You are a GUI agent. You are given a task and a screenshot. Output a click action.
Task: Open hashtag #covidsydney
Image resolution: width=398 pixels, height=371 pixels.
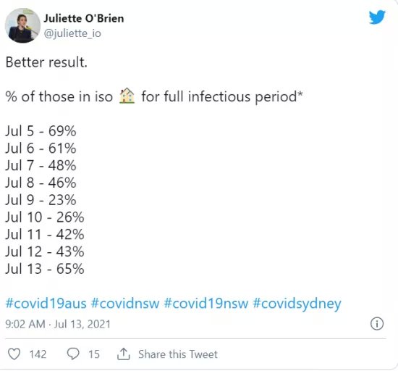point(297,304)
